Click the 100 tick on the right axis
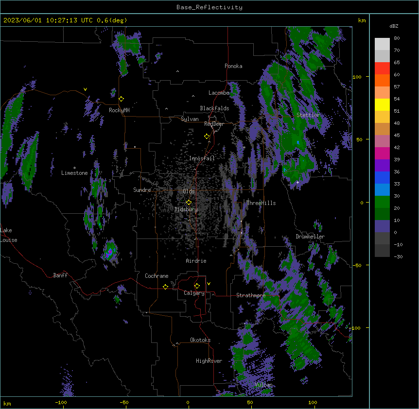 pyautogui.click(x=357, y=77)
